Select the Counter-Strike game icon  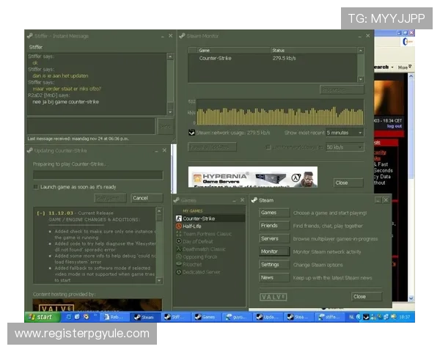(x=178, y=219)
